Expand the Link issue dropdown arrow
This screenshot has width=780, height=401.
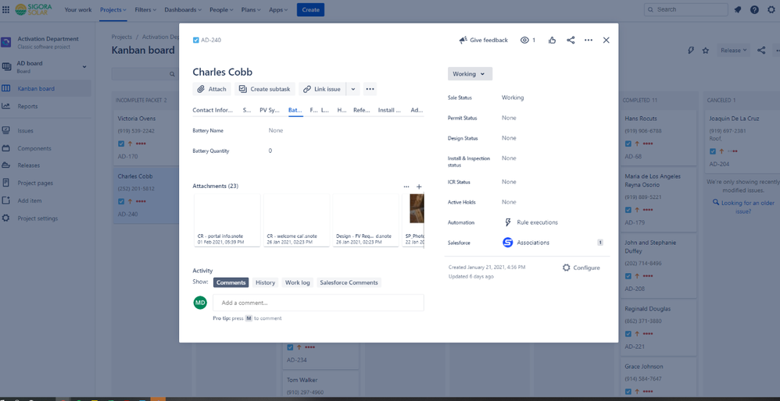[x=352, y=89]
